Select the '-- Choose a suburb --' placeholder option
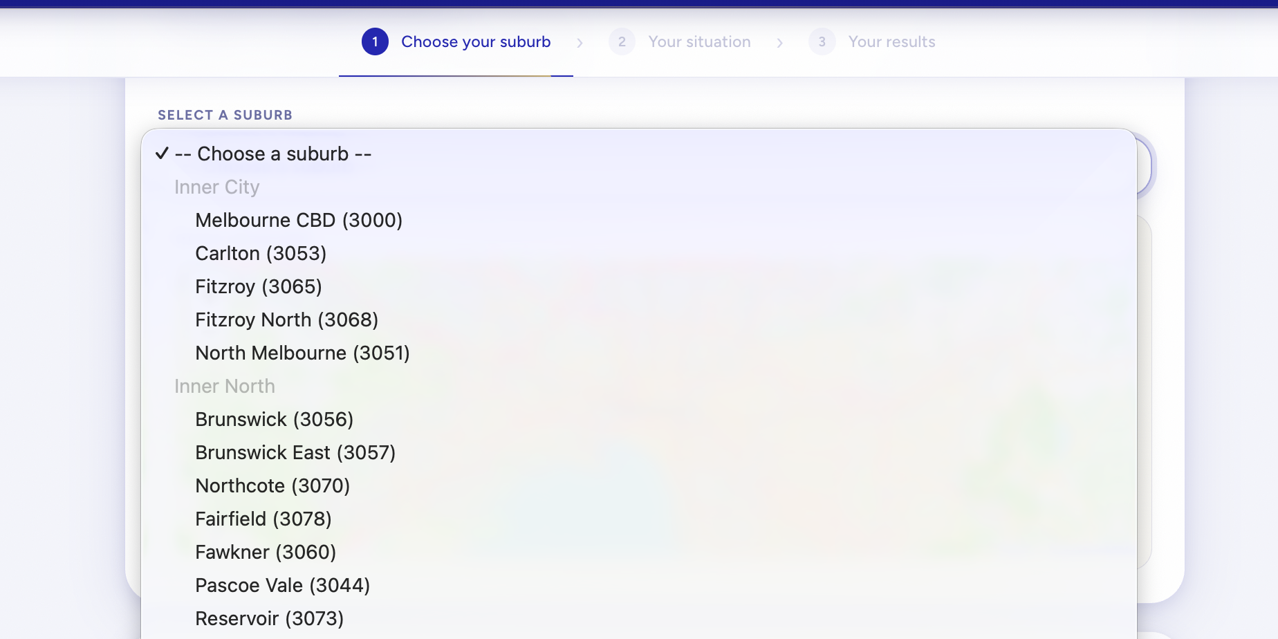This screenshot has width=1278, height=639. [x=638, y=154]
